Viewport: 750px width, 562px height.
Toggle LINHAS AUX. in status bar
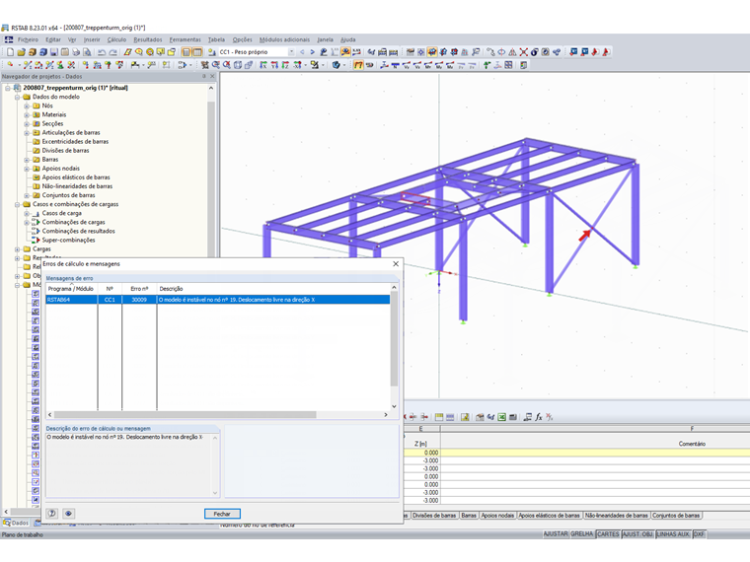click(673, 534)
